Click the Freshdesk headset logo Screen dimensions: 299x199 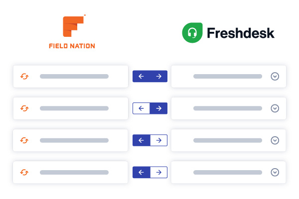click(x=192, y=33)
